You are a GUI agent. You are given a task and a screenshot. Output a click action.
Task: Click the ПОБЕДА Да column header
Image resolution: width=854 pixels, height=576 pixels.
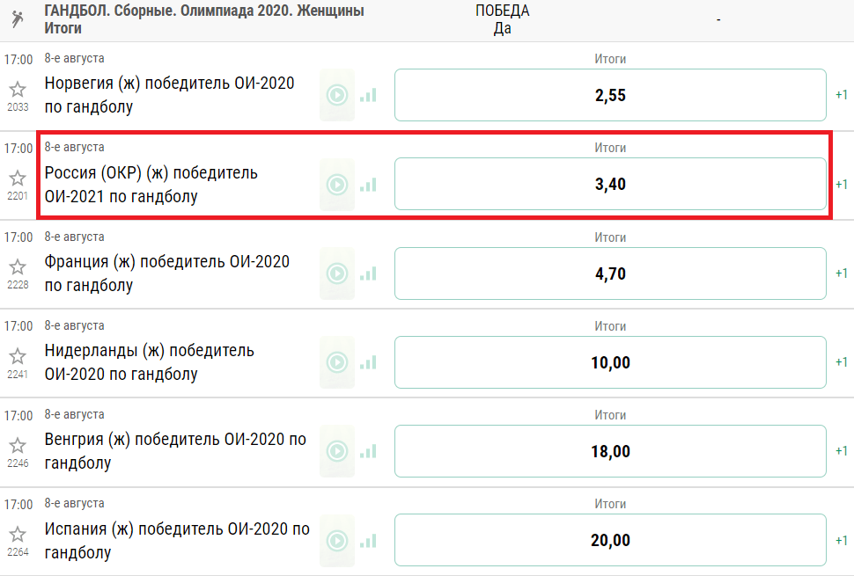click(x=502, y=19)
